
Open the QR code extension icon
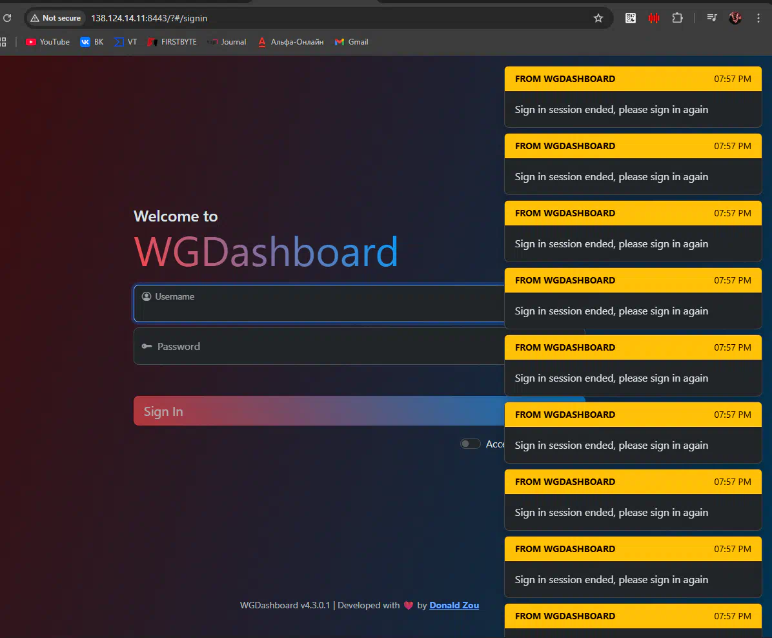coord(631,18)
